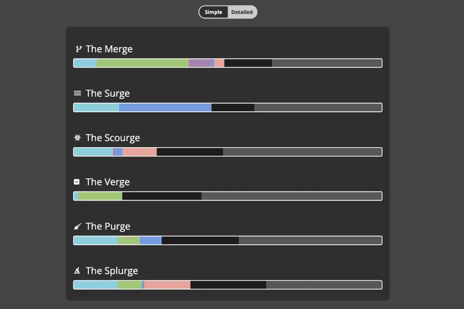Click The Purge title
The width and height of the screenshot is (464, 309).
point(108,226)
